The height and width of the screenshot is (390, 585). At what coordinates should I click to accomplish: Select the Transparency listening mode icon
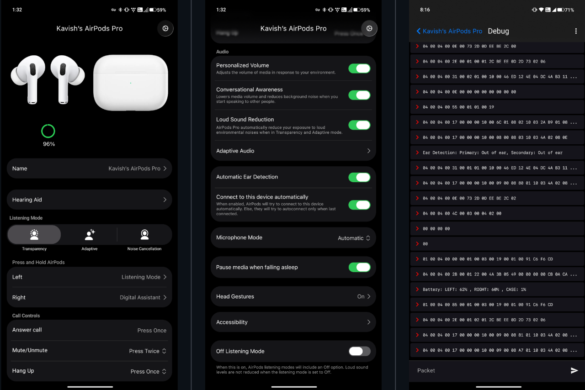pyautogui.click(x=34, y=235)
